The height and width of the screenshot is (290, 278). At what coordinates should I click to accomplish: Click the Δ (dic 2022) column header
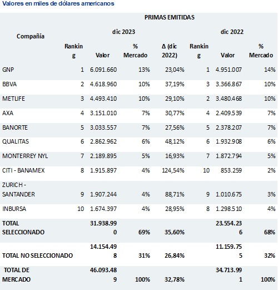pyautogui.click(x=170, y=51)
